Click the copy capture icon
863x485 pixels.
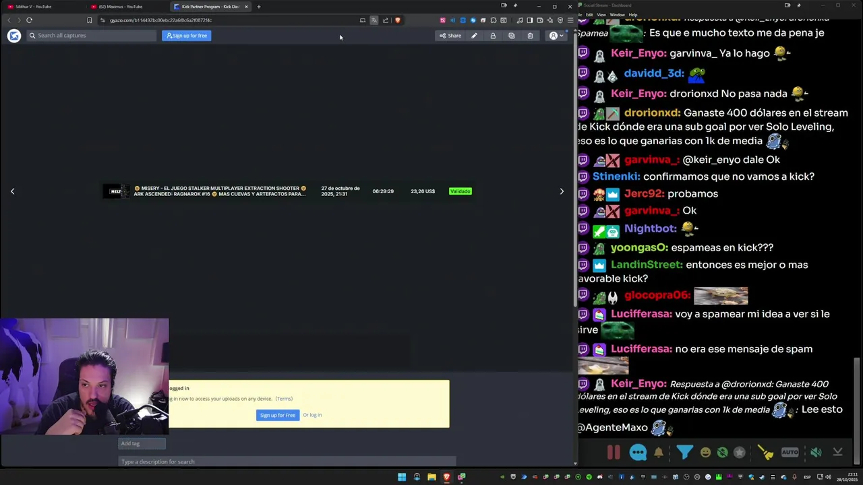(x=512, y=36)
